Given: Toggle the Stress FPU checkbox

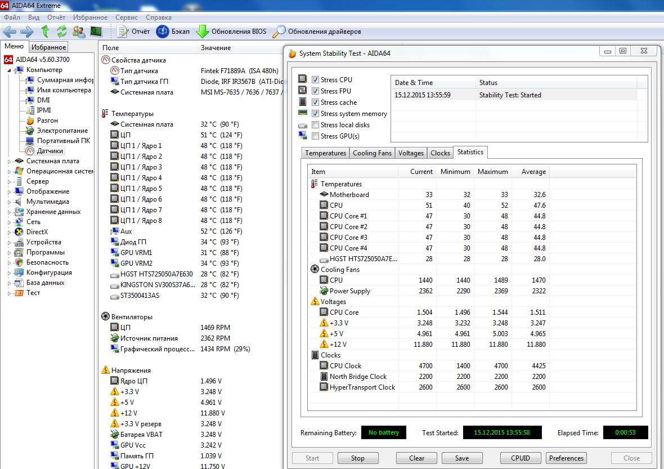Looking at the screenshot, I should [x=315, y=91].
